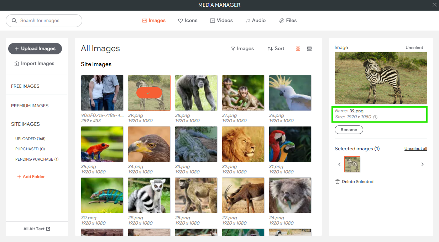The height and width of the screenshot is (242, 439).
Task: Click the large zebra preview image
Action: [x=381, y=78]
